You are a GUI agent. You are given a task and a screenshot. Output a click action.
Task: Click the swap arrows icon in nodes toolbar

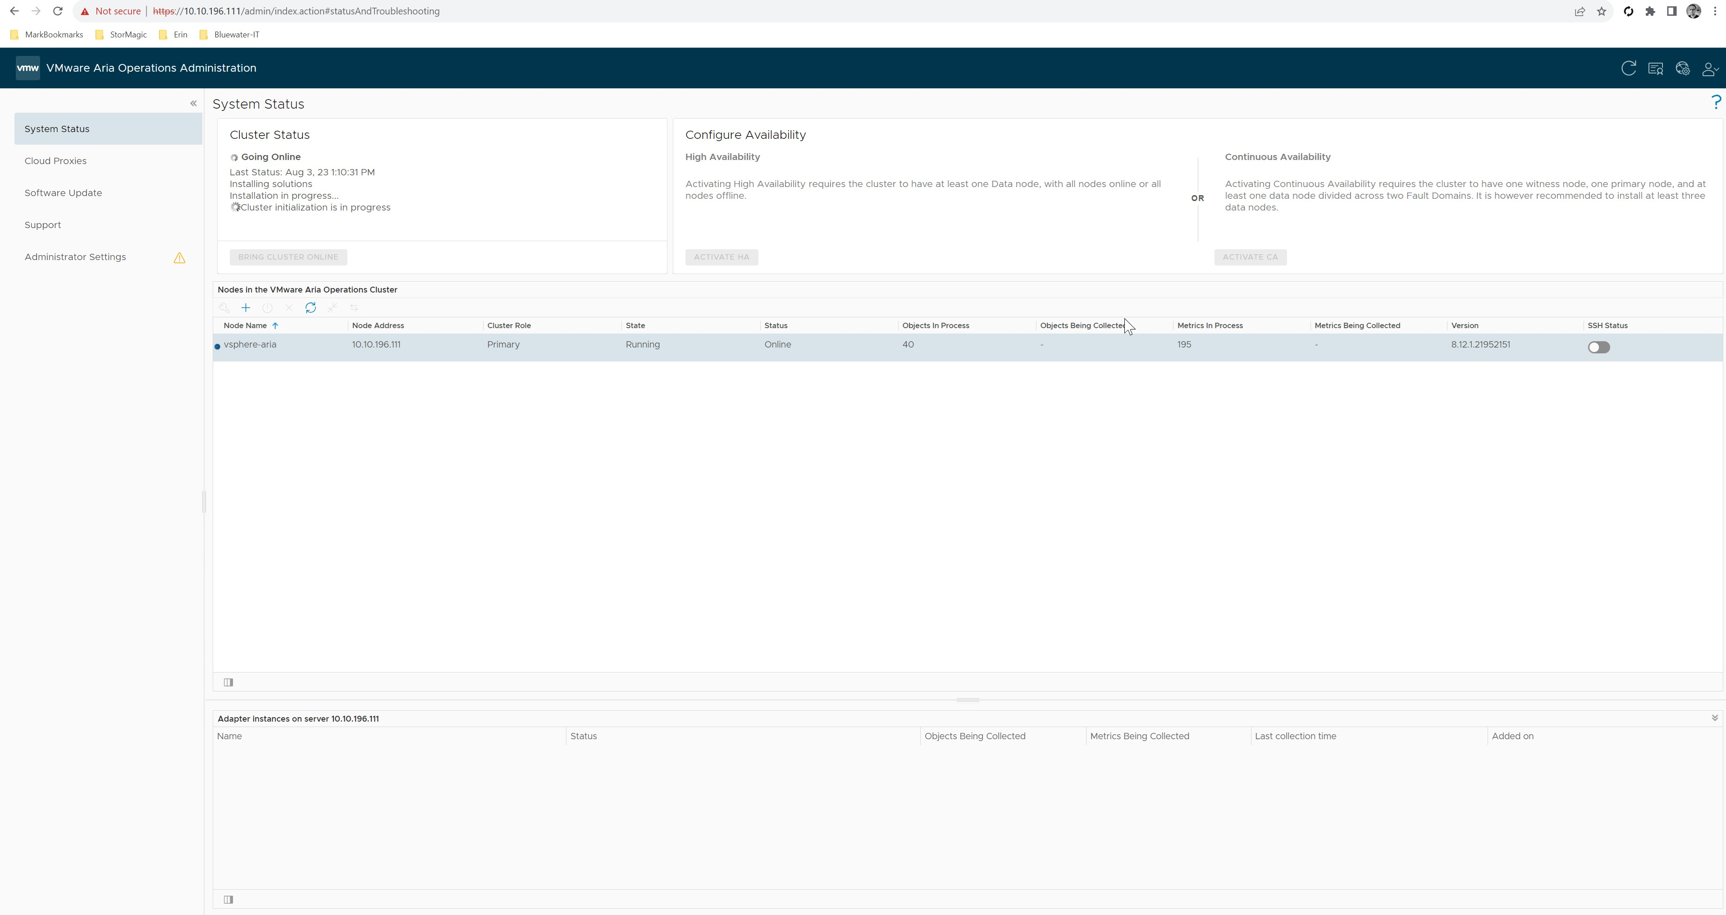354,308
